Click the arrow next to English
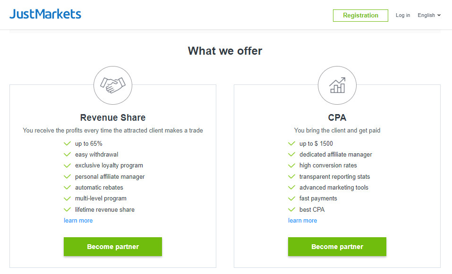 (x=439, y=15)
